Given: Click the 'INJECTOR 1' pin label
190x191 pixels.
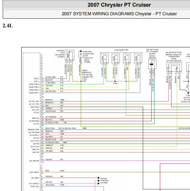Looking at the screenshot, I should (x=34, y=93).
